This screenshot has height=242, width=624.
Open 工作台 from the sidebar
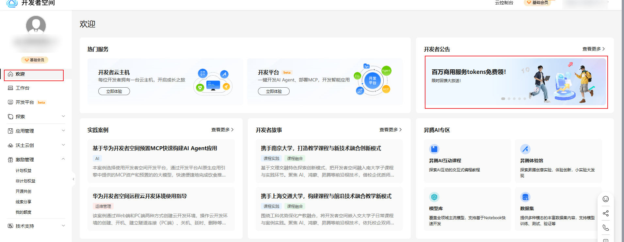(x=23, y=88)
